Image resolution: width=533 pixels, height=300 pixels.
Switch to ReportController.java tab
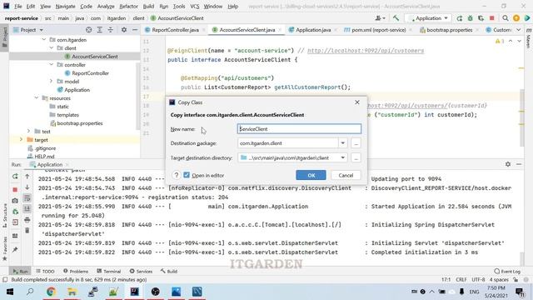[175, 30]
